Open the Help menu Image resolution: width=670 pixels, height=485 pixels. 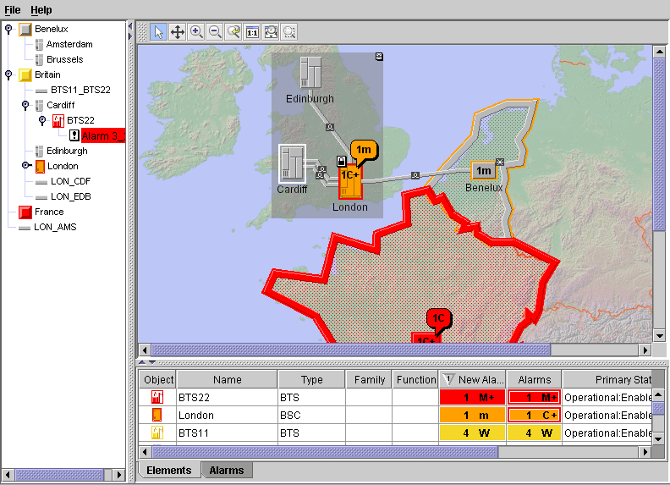tap(41, 9)
